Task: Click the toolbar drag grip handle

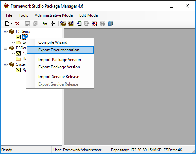Action: click(2, 24)
